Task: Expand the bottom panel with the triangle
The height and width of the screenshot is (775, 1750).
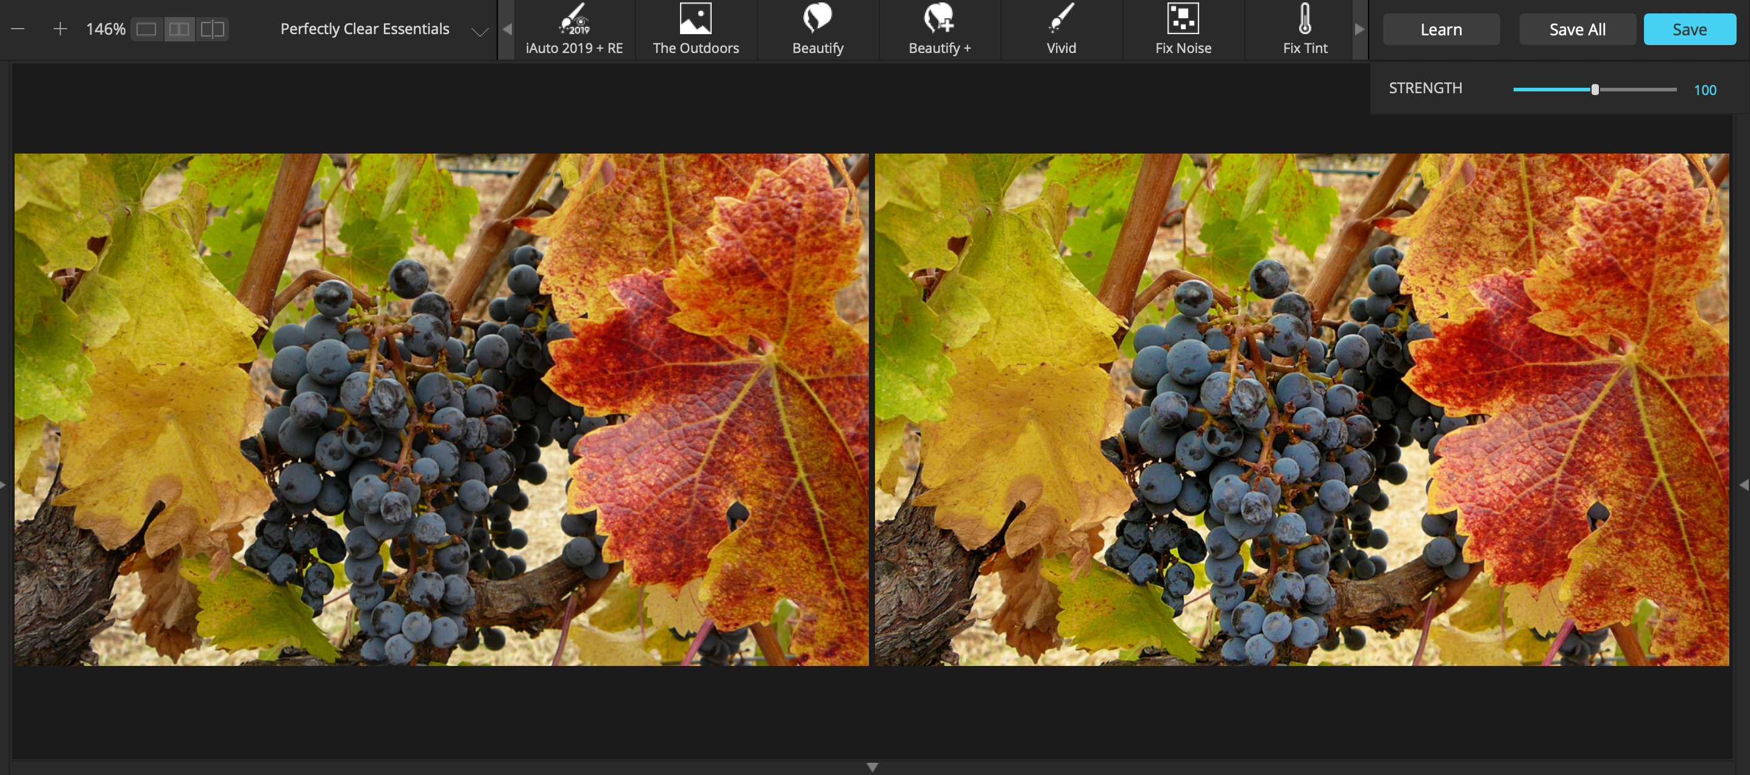Action: pyautogui.click(x=873, y=767)
